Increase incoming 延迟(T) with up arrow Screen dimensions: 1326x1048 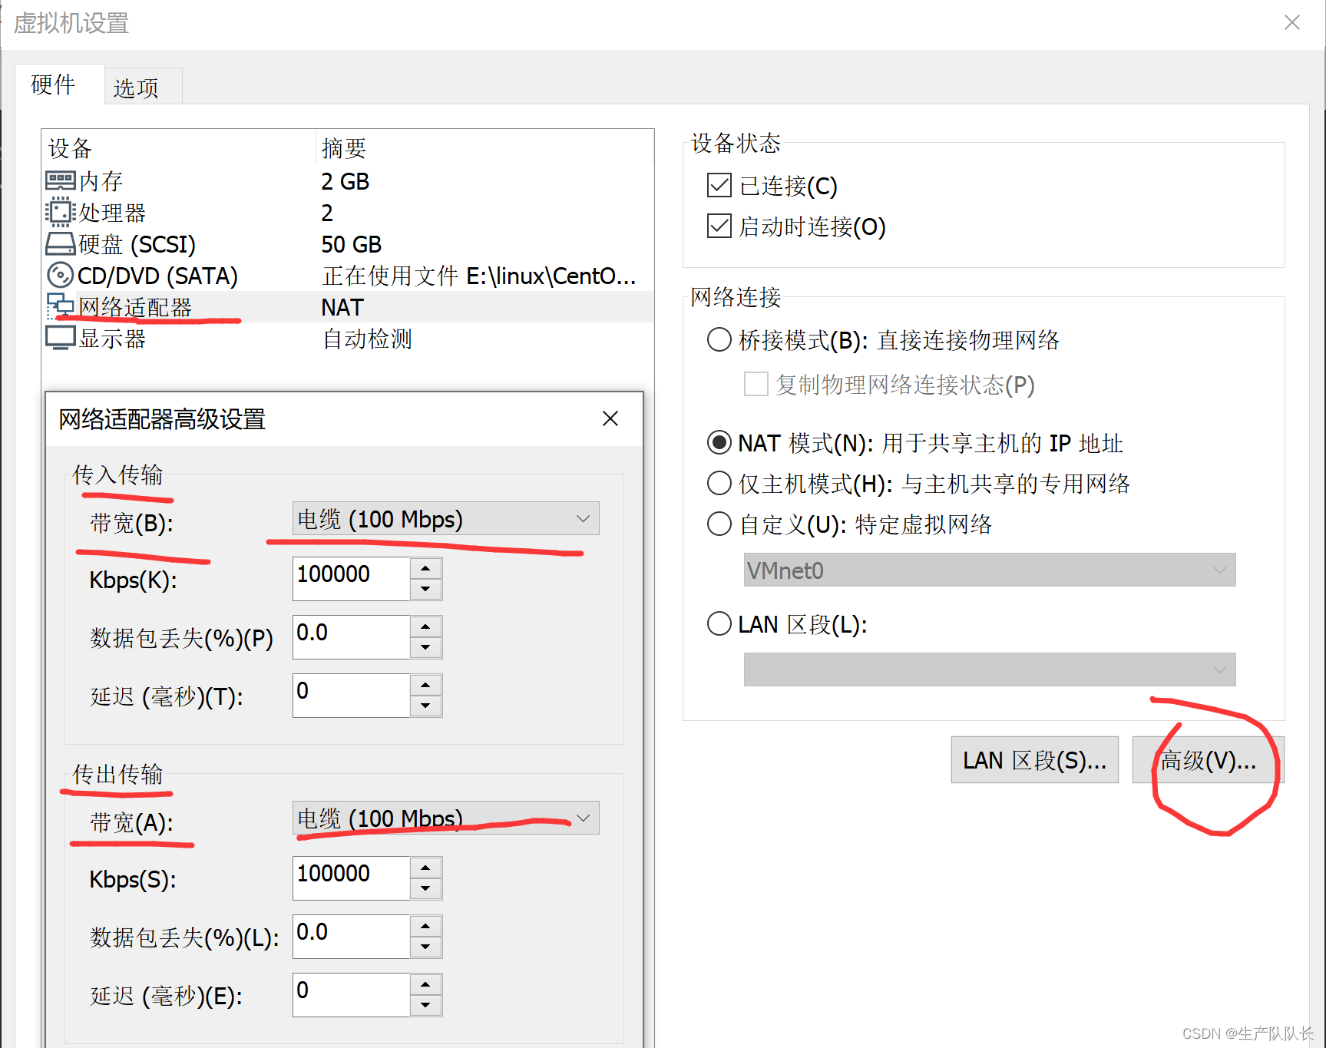tap(425, 685)
